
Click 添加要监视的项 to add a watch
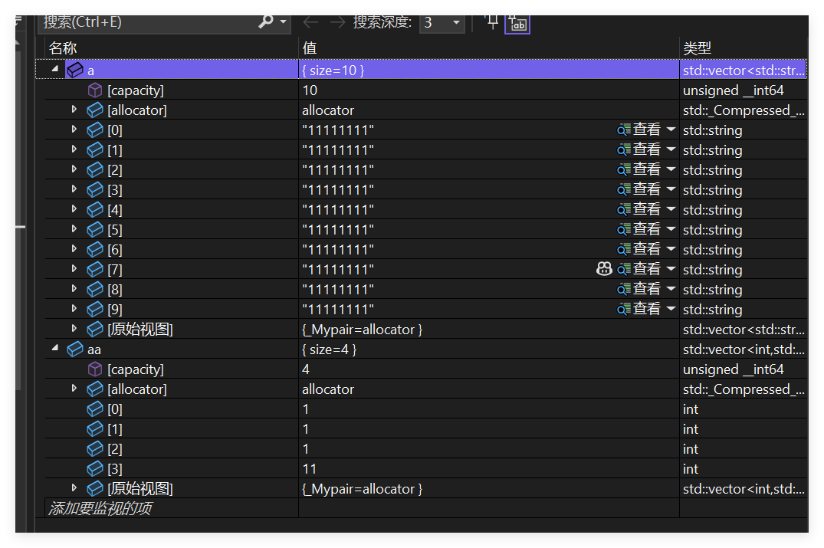pos(100,508)
